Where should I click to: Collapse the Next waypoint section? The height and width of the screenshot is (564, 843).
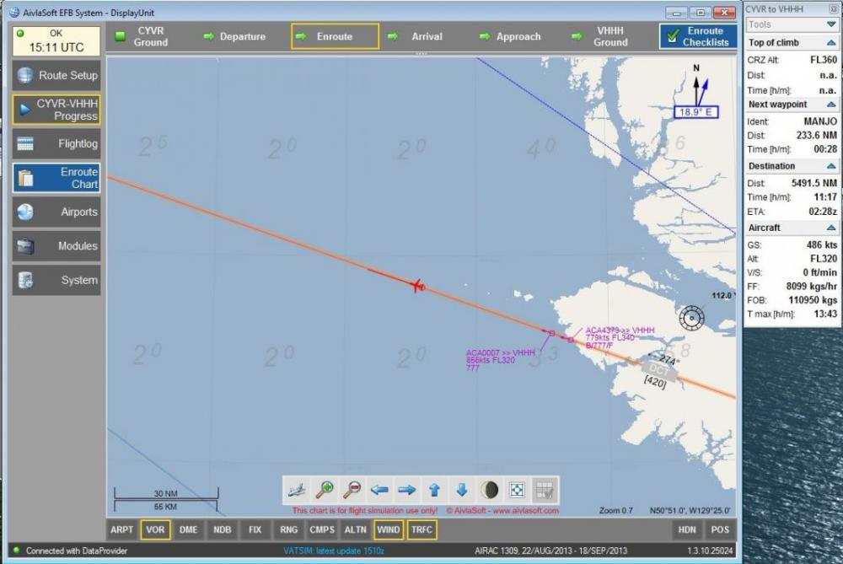tap(831, 105)
